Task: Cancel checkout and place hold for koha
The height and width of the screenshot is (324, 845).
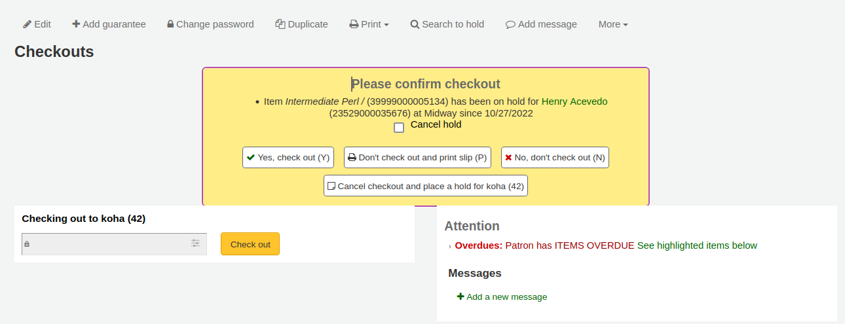Action: (426, 186)
